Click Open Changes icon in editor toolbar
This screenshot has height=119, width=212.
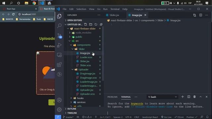point(194,15)
